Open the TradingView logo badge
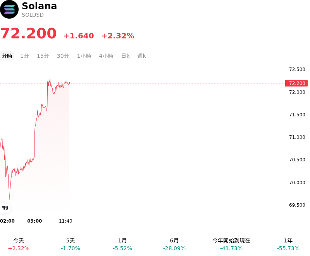This screenshot has height=256, width=310. point(5,208)
